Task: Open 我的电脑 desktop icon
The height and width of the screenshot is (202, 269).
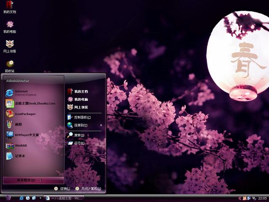Action: [x=9, y=26]
